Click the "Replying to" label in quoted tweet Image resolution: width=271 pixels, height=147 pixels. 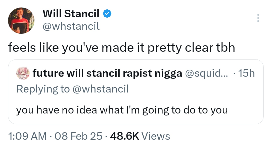coord(43,89)
